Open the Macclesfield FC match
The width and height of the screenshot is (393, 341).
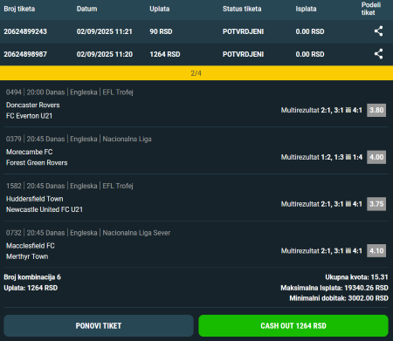pos(31,246)
